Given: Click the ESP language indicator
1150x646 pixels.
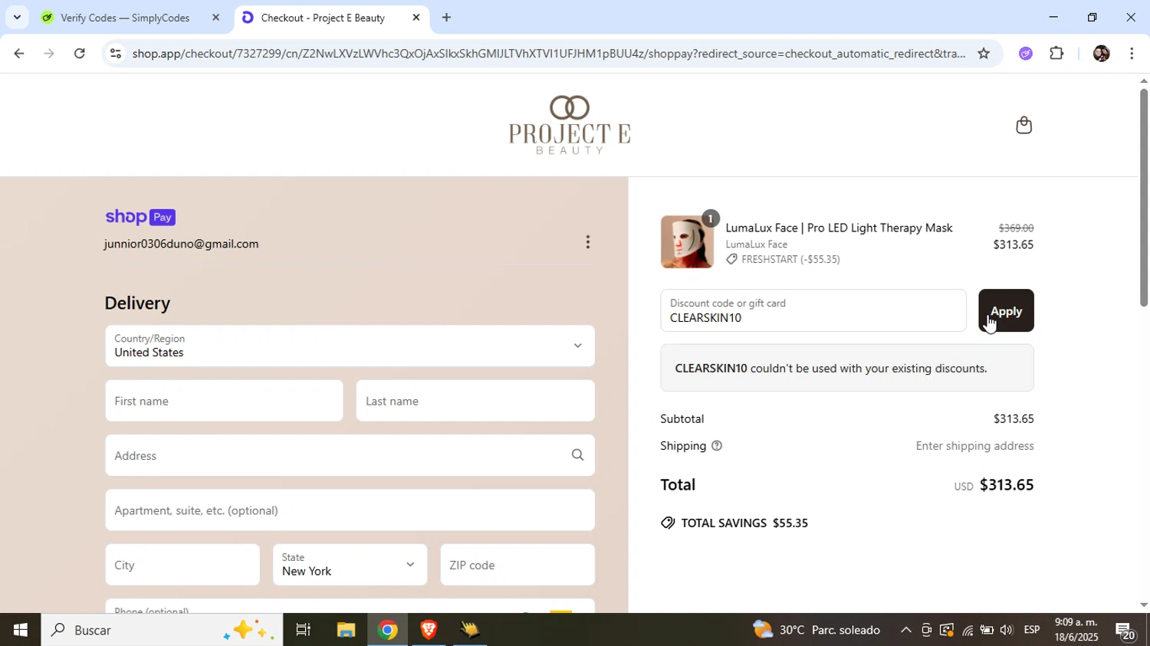Looking at the screenshot, I should [x=1032, y=630].
